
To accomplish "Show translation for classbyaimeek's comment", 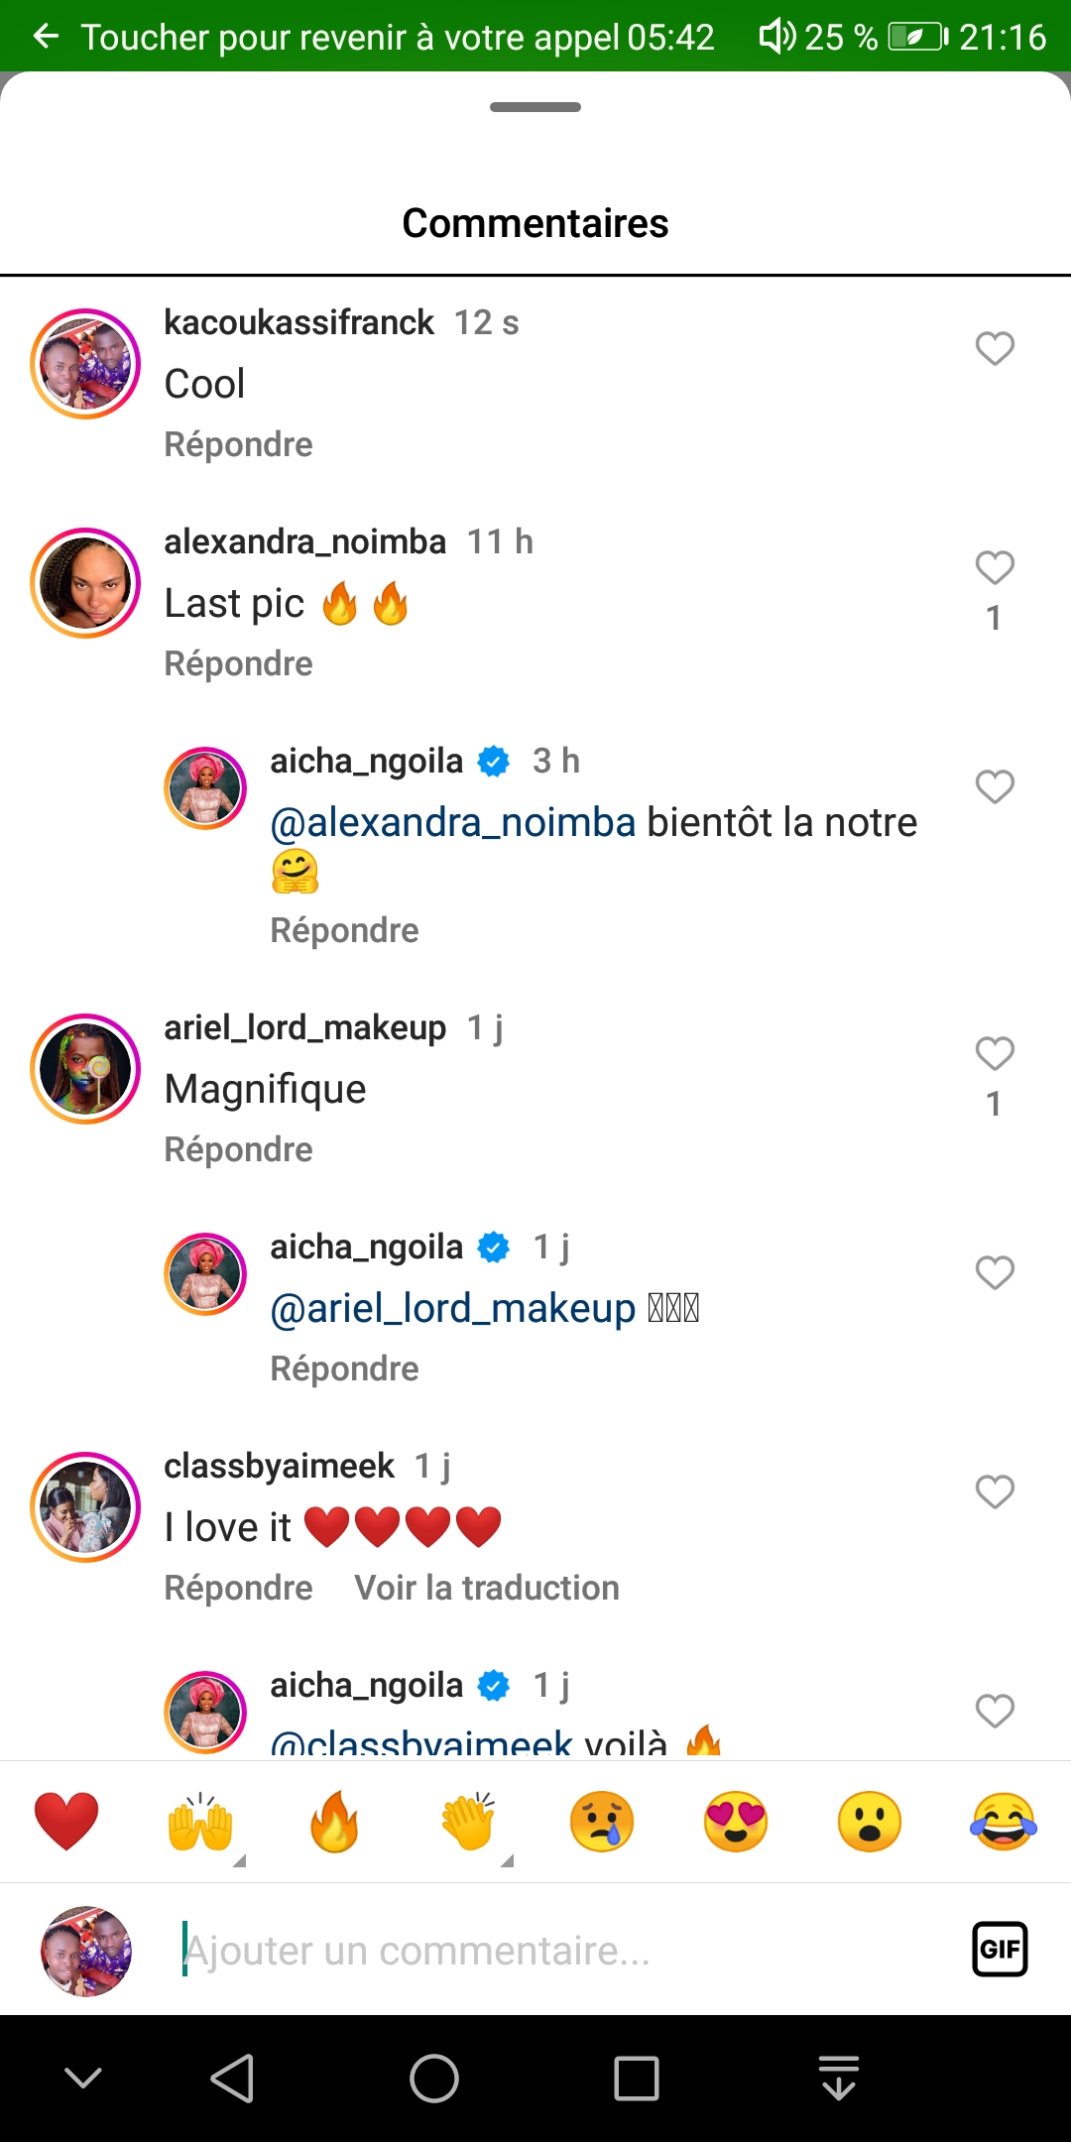I will [487, 1588].
